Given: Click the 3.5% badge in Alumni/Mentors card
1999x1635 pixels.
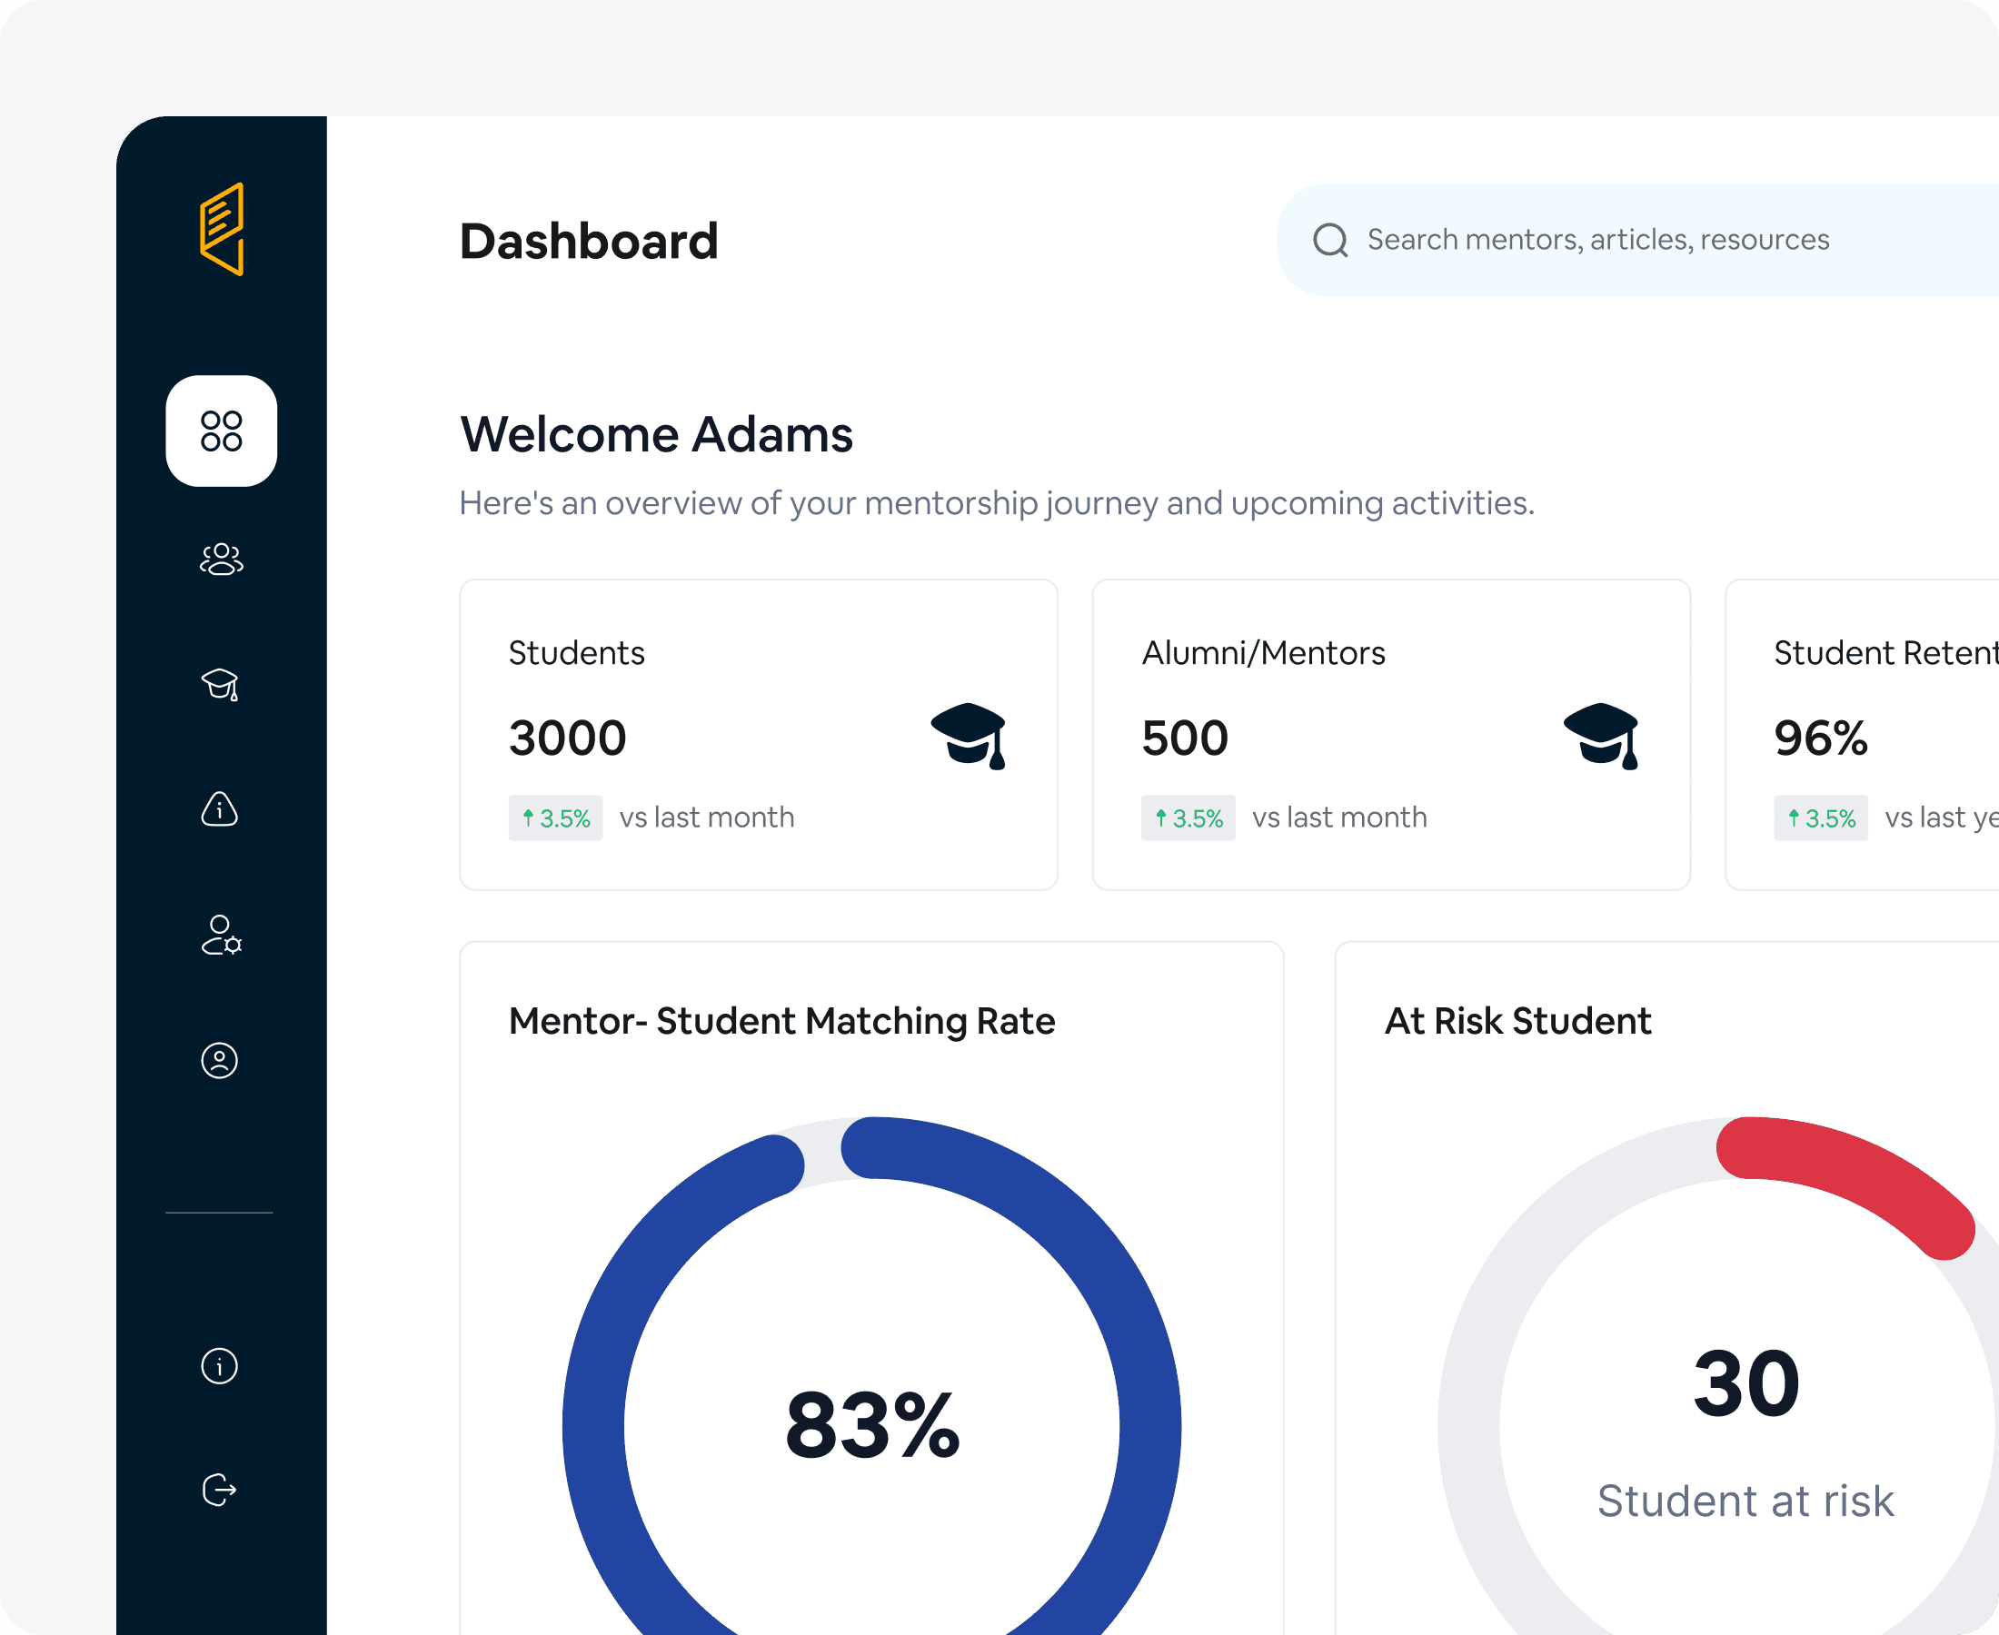Looking at the screenshot, I should click(1188, 817).
